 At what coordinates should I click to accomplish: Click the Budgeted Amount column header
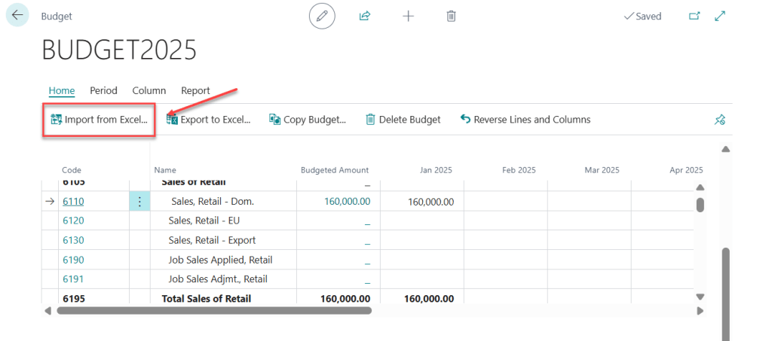[335, 170]
